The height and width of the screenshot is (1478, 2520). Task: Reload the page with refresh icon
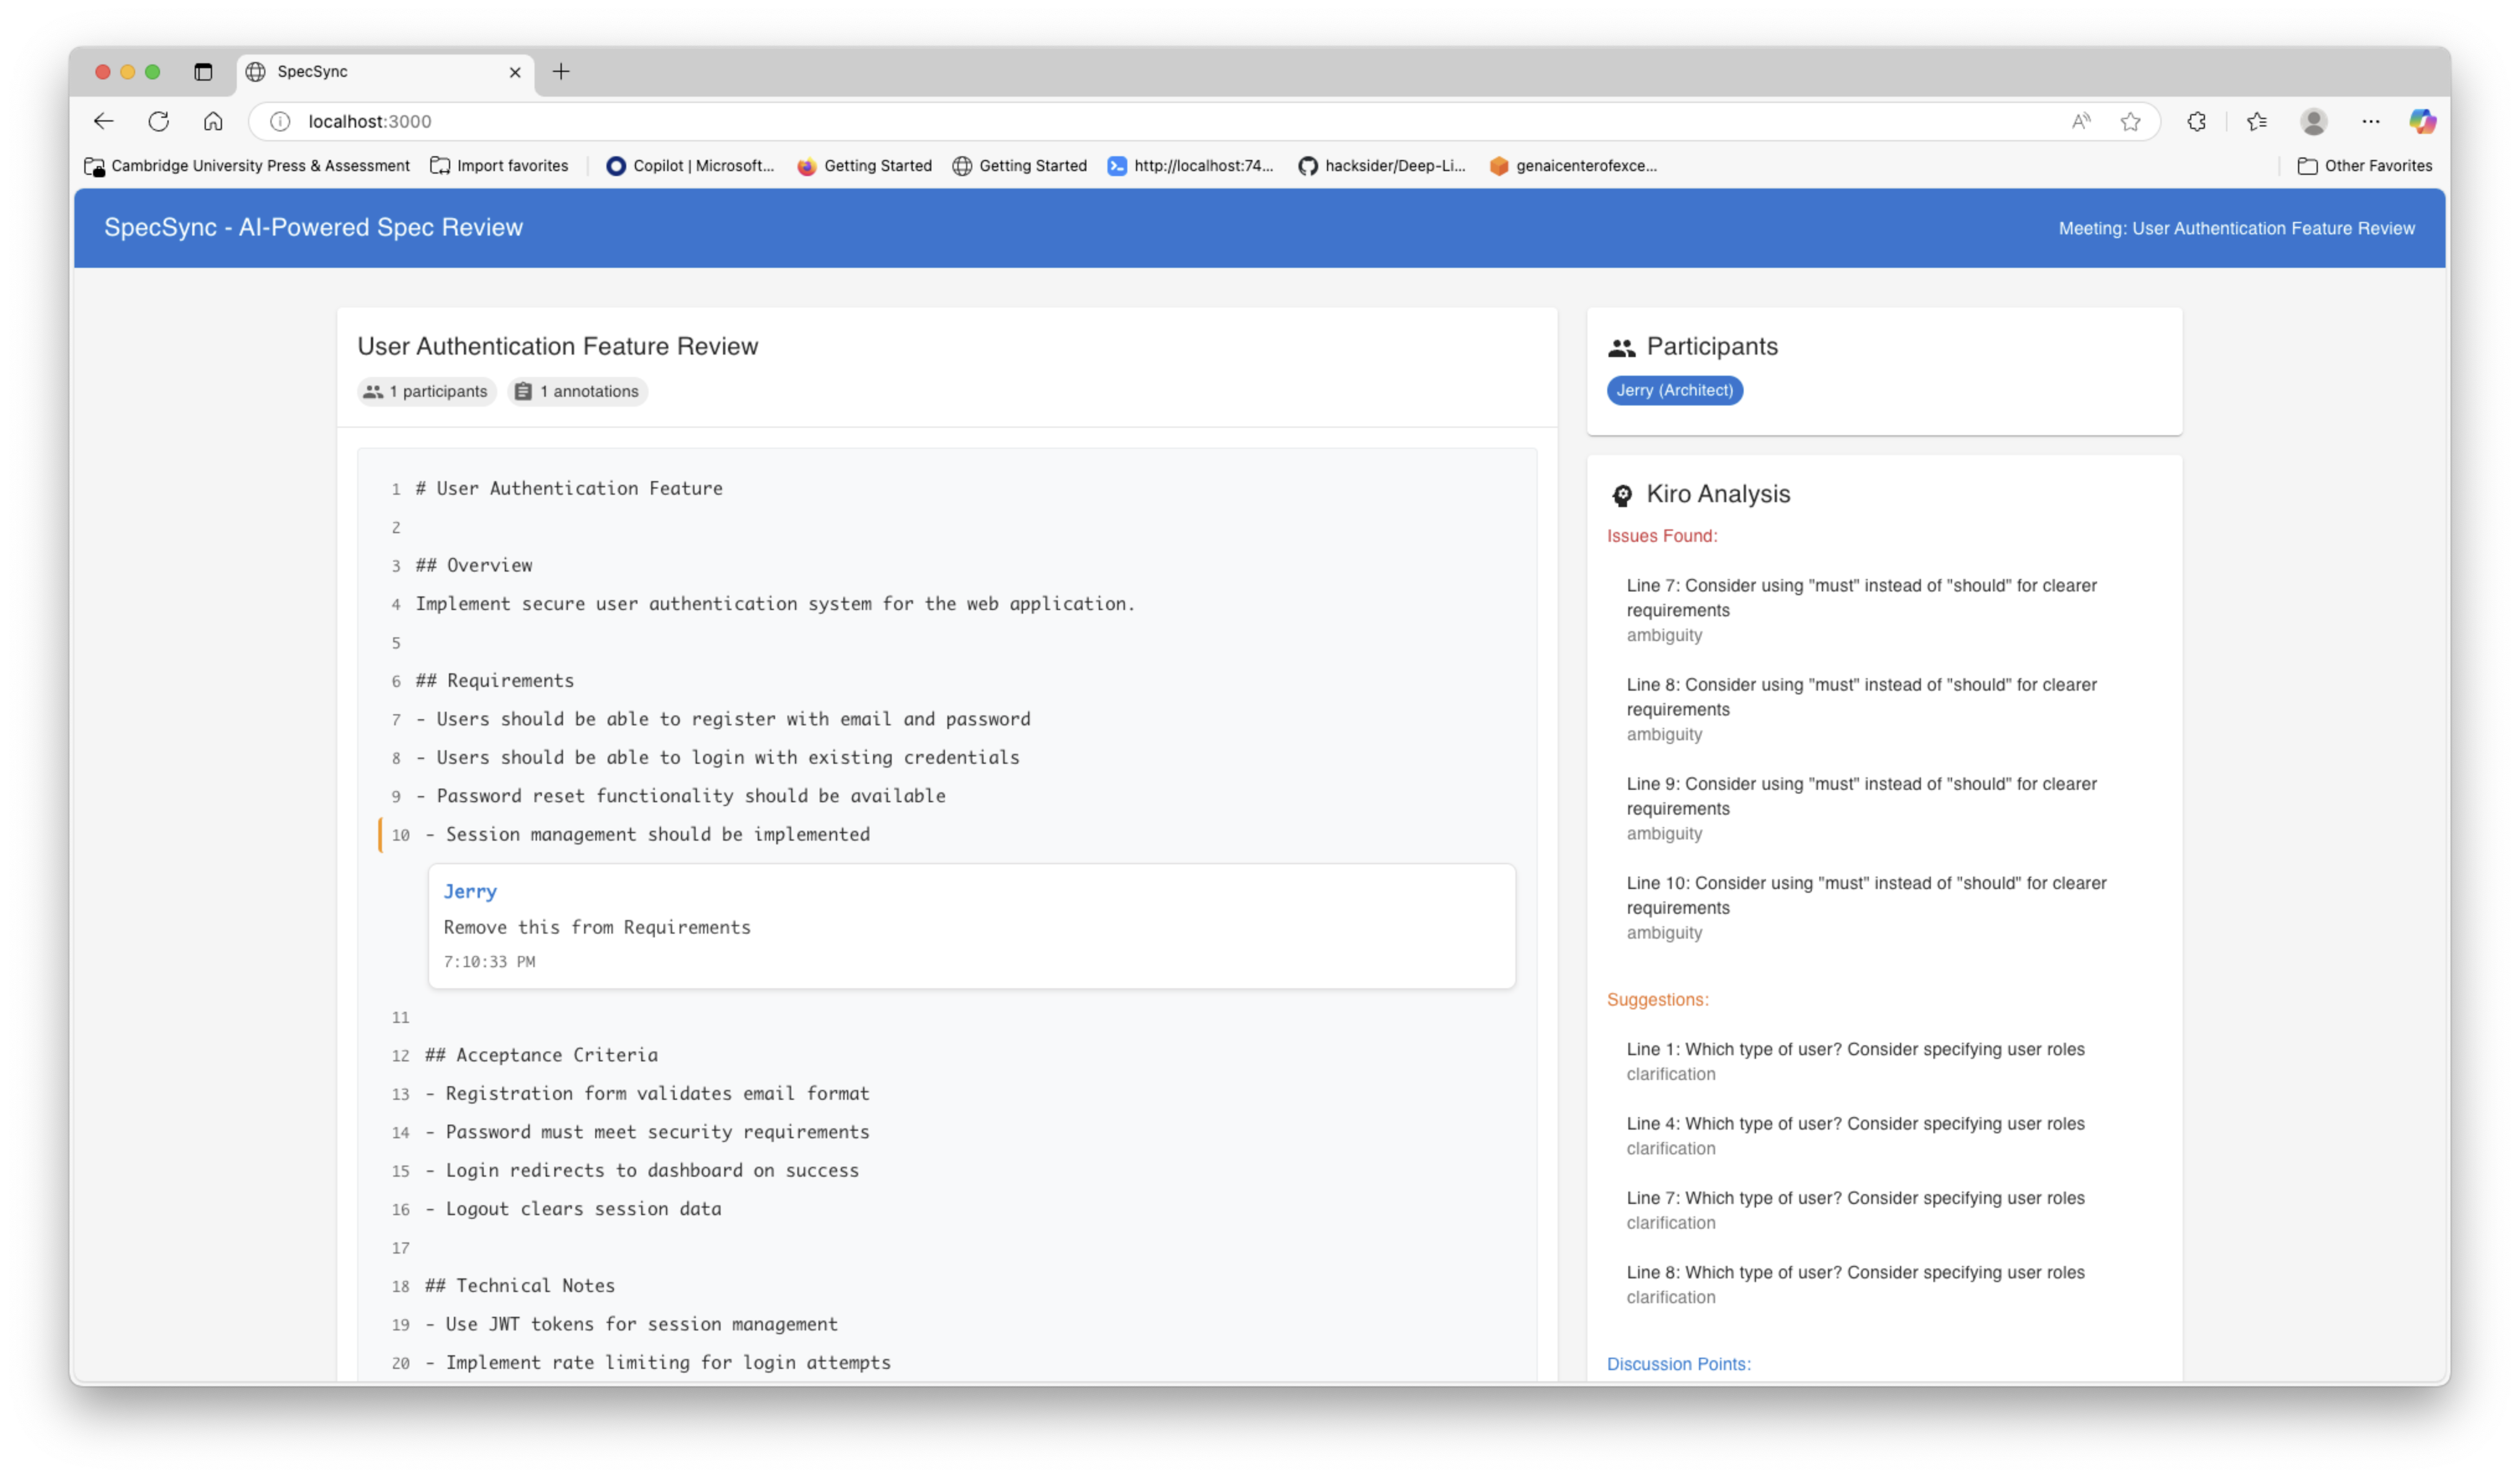pos(159,121)
